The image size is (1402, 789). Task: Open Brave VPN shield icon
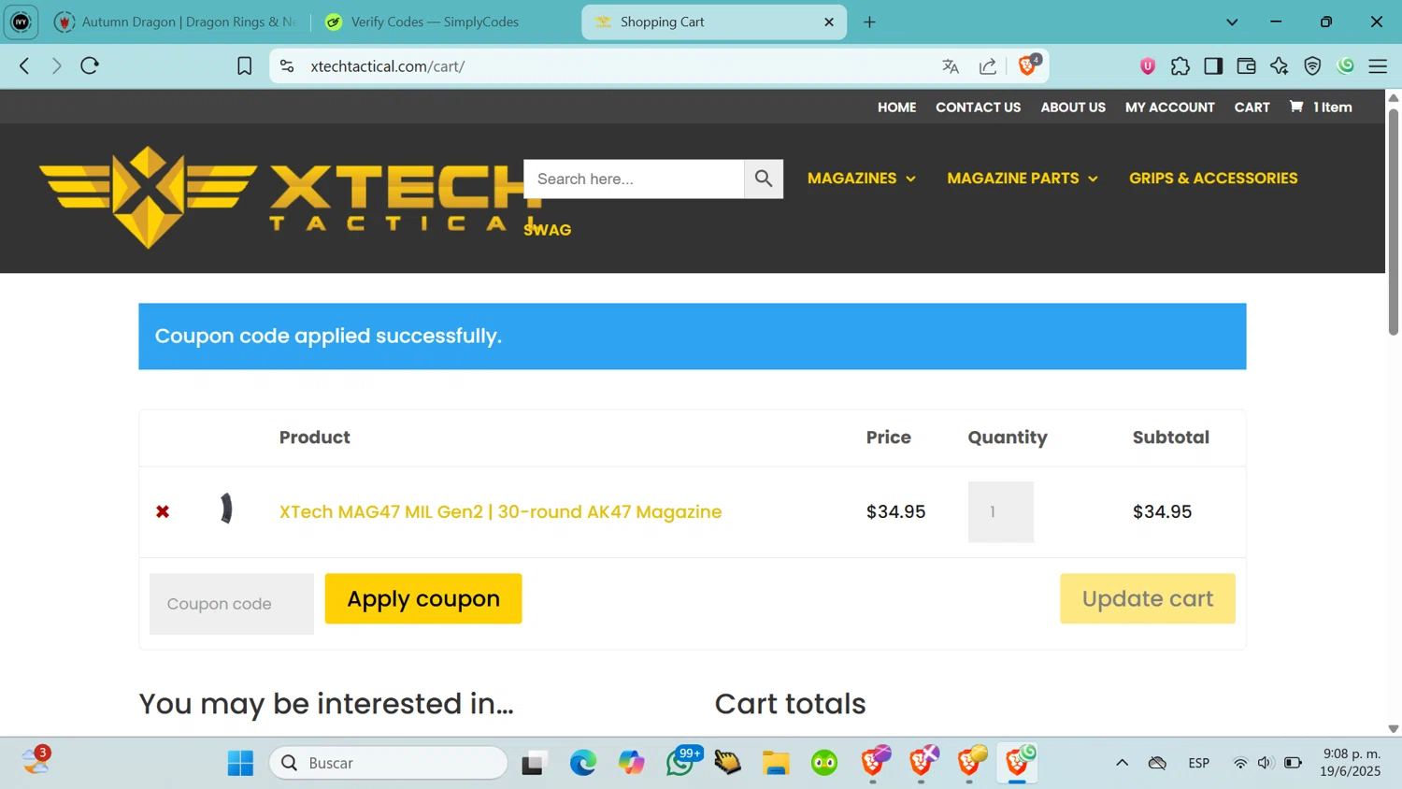(x=1312, y=65)
